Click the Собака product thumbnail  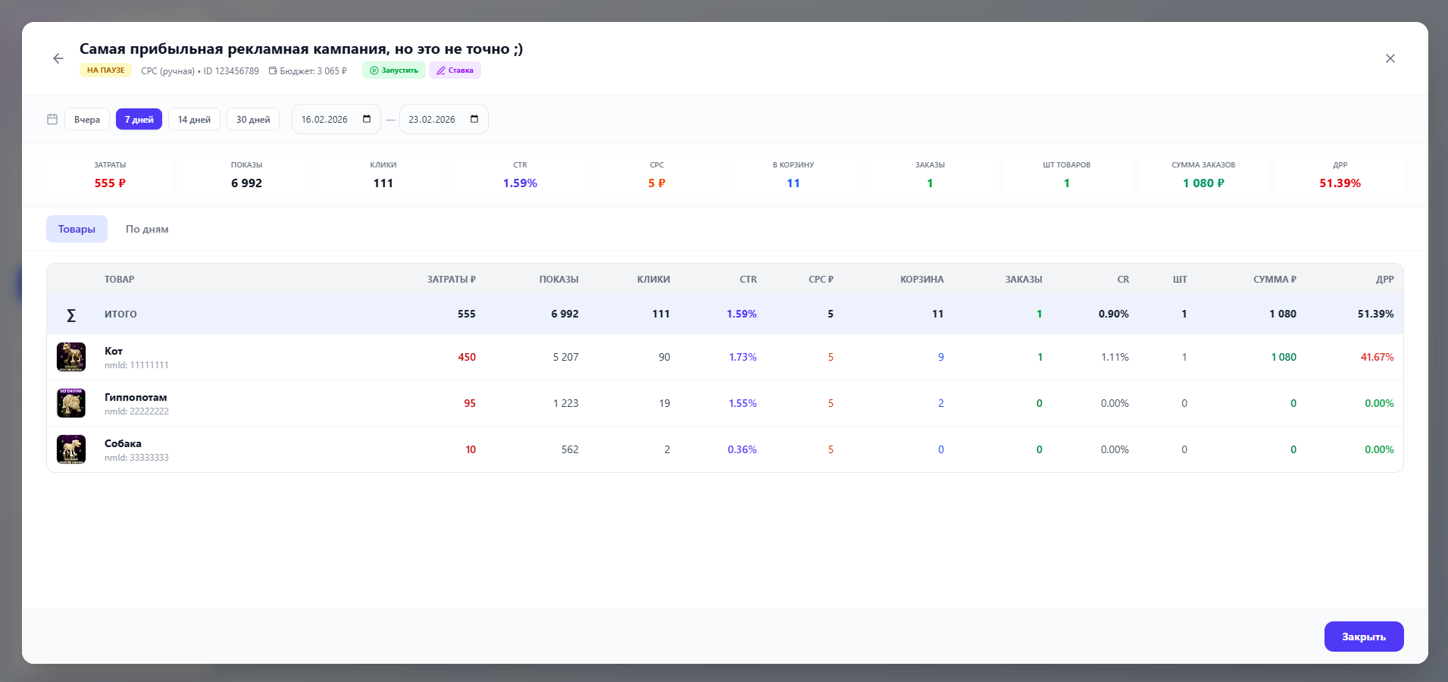pyautogui.click(x=71, y=449)
